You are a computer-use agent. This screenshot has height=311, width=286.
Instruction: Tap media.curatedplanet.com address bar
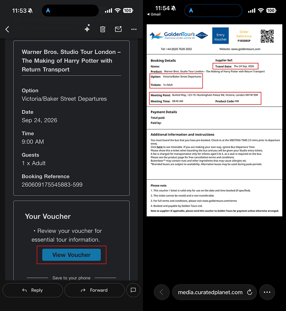pos(210,292)
